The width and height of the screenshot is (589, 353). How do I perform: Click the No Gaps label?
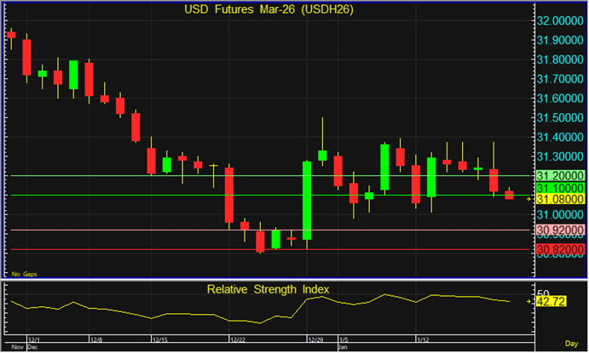[24, 274]
